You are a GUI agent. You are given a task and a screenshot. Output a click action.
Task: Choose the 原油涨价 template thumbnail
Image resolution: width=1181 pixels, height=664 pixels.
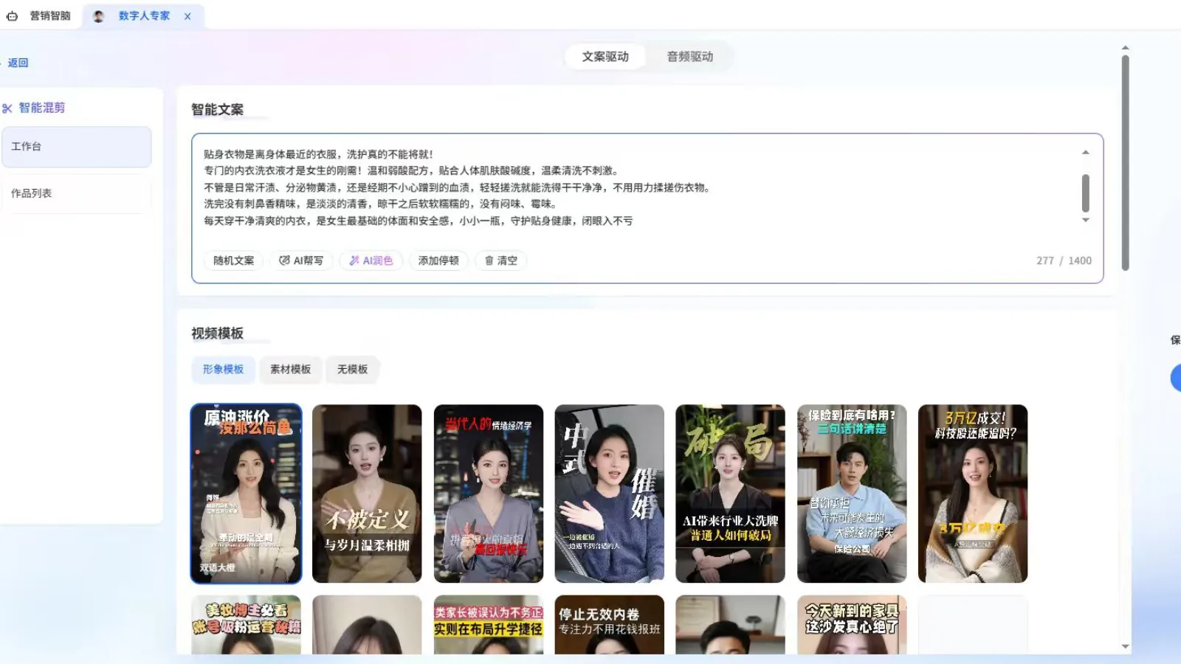pyautogui.click(x=247, y=494)
